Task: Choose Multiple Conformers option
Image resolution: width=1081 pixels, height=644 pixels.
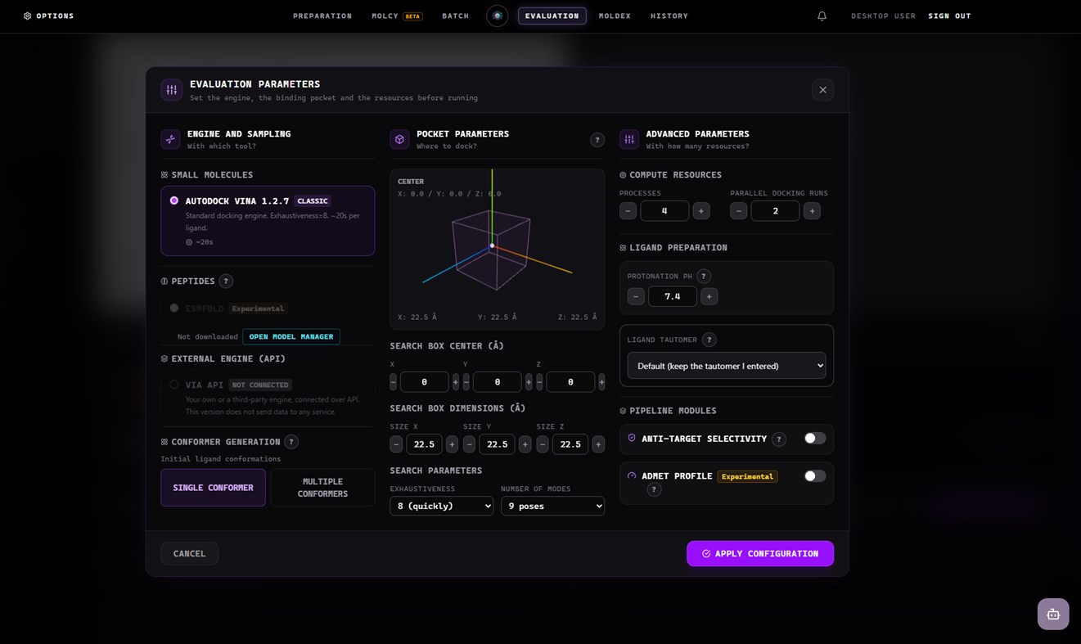Action: [322, 488]
